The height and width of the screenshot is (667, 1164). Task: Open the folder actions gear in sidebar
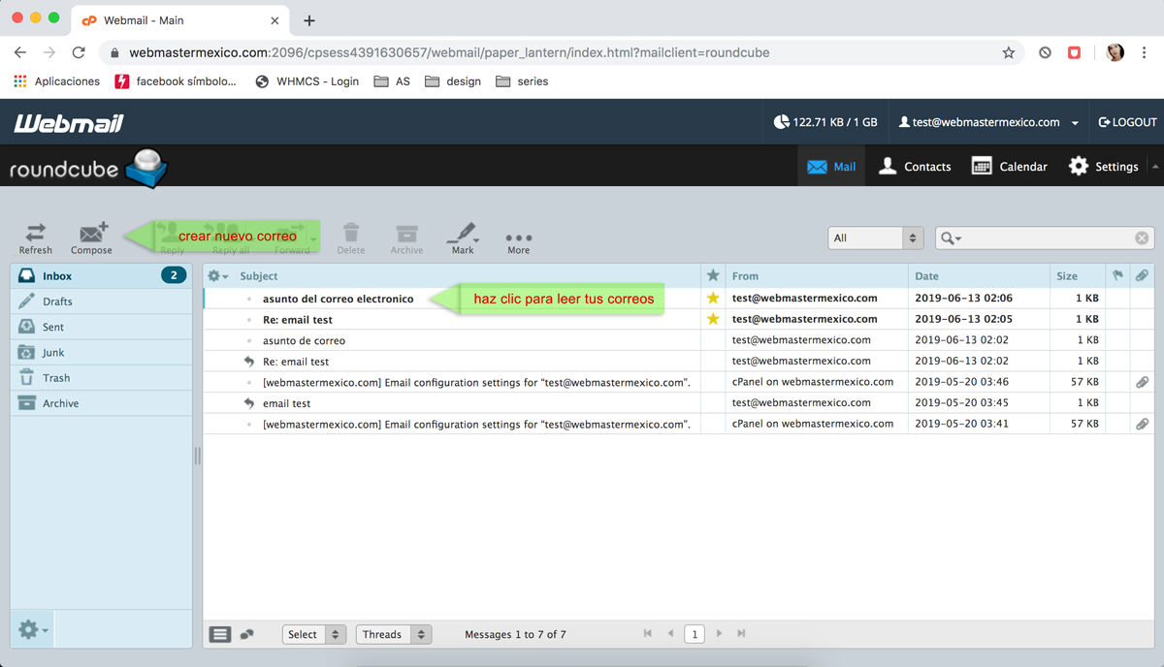click(x=32, y=630)
